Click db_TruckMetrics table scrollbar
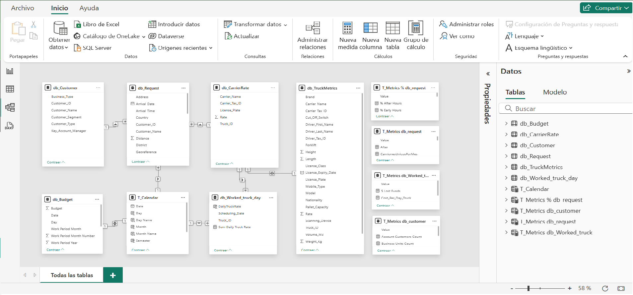This screenshot has width=633, height=295. 362,163
